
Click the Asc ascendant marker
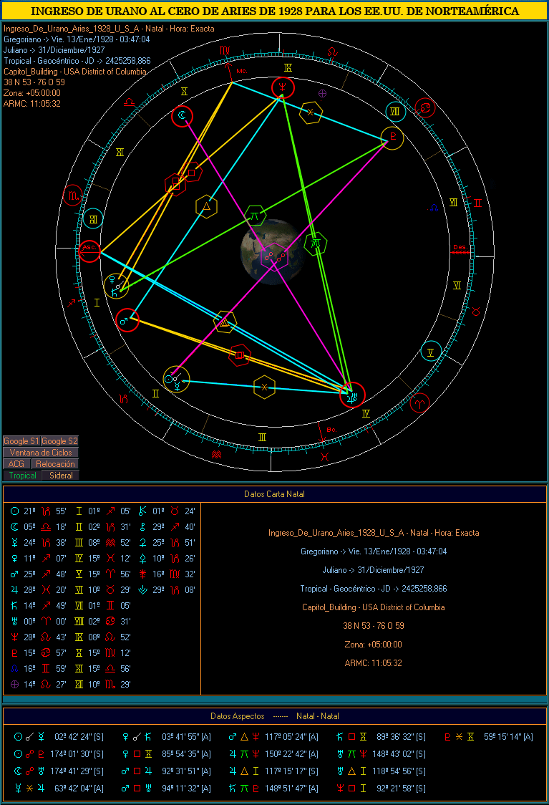[x=89, y=251]
